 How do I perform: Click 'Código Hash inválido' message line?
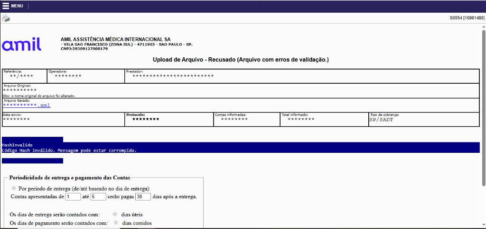point(69,150)
